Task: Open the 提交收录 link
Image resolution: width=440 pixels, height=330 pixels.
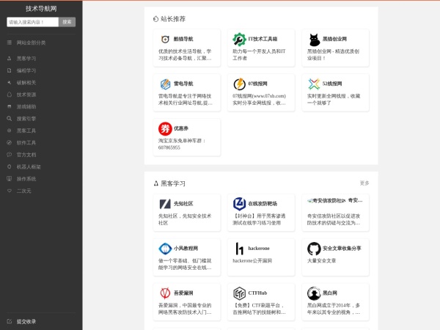Action: tap(26, 321)
